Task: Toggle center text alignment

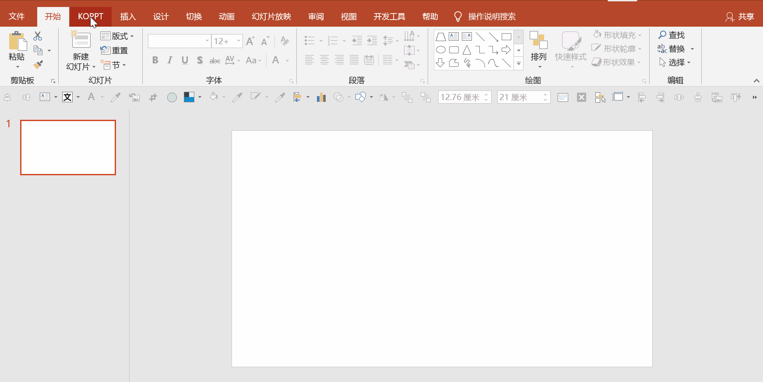Action: (x=324, y=60)
